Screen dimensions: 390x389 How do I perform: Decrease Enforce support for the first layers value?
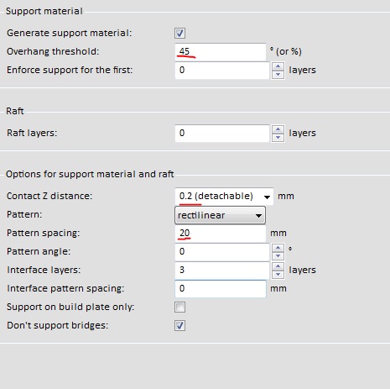pos(278,74)
